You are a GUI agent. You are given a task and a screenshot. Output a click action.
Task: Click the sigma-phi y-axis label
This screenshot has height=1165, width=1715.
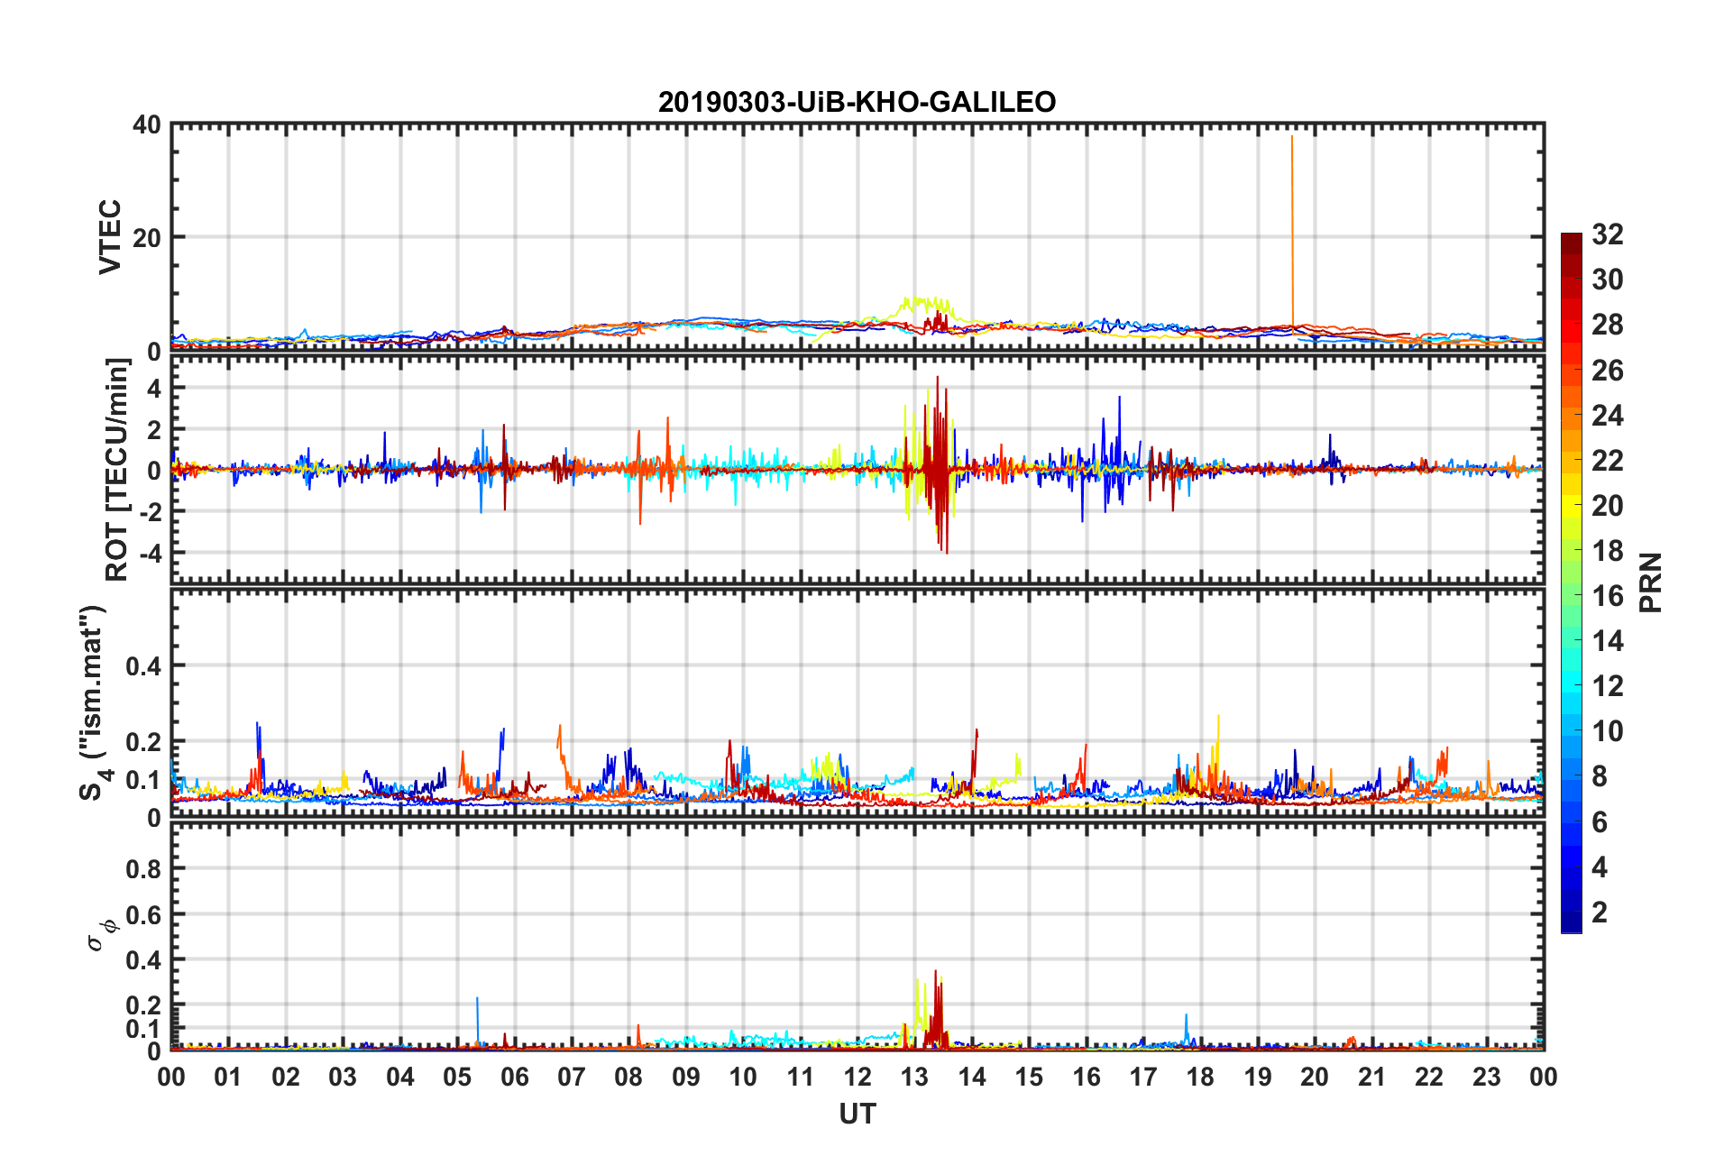click(x=102, y=933)
